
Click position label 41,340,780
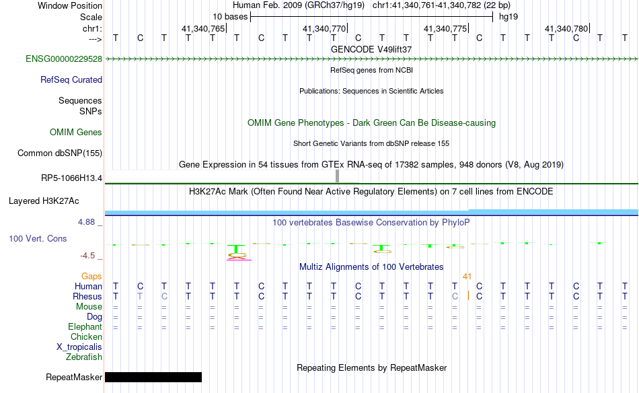coord(566,28)
